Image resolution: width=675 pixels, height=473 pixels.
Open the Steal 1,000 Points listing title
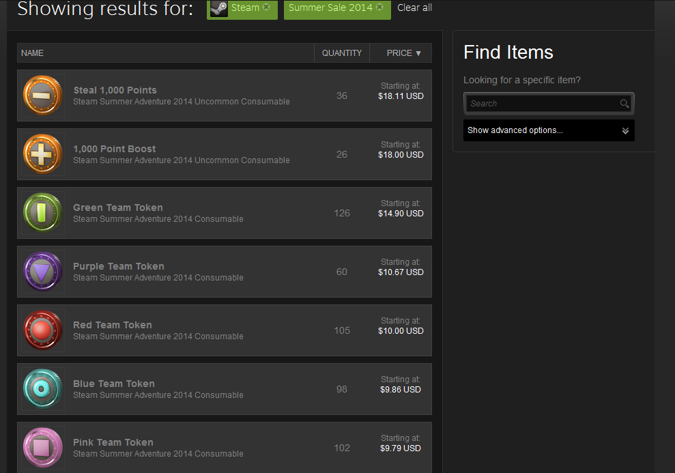pos(115,90)
